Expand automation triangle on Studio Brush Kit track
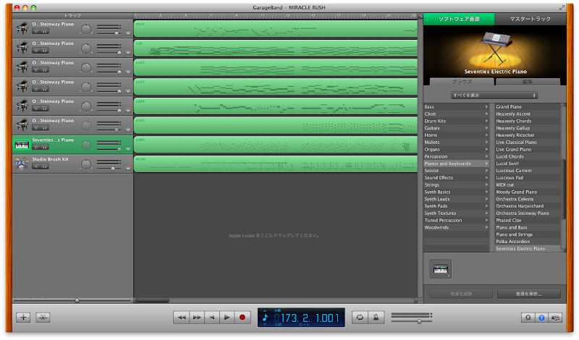This screenshot has width=579, height=340. point(128,169)
